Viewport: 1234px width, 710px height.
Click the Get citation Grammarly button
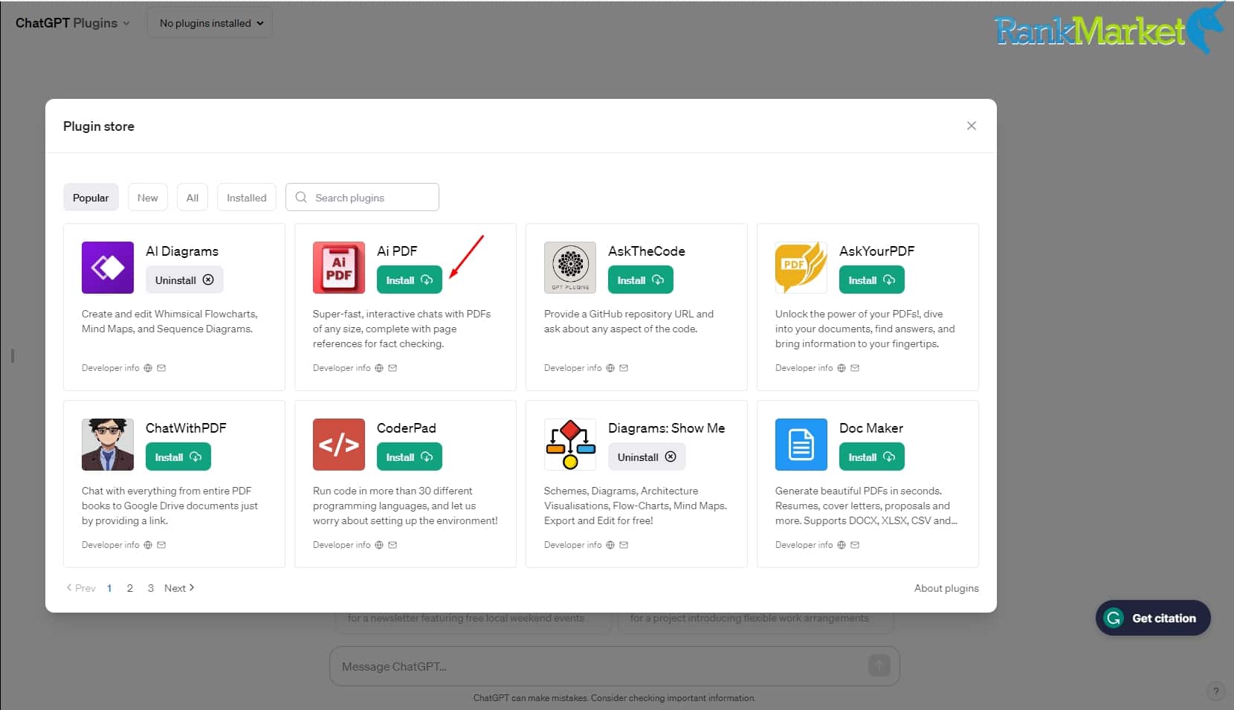click(x=1153, y=618)
